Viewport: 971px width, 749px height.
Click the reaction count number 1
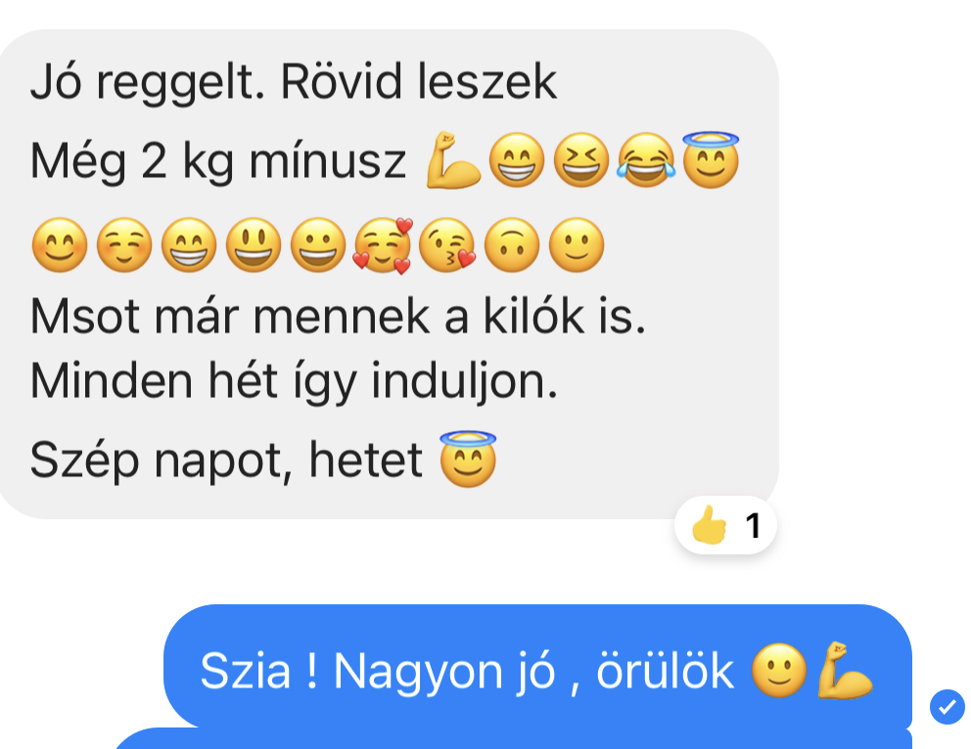point(753,526)
